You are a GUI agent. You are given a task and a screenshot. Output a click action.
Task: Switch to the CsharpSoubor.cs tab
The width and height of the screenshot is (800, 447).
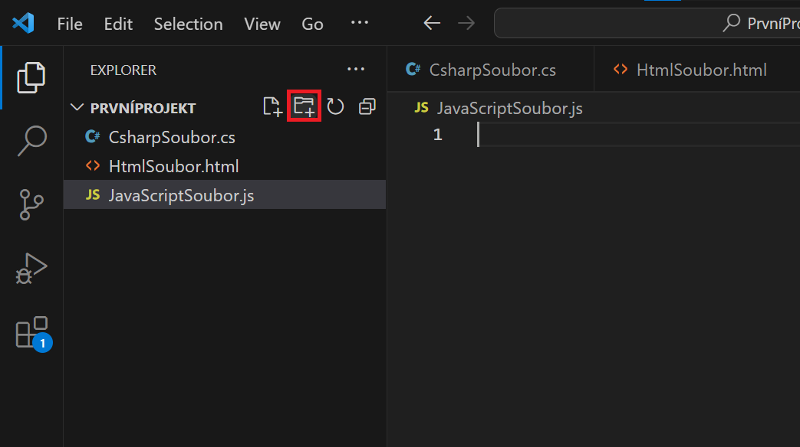click(x=491, y=69)
